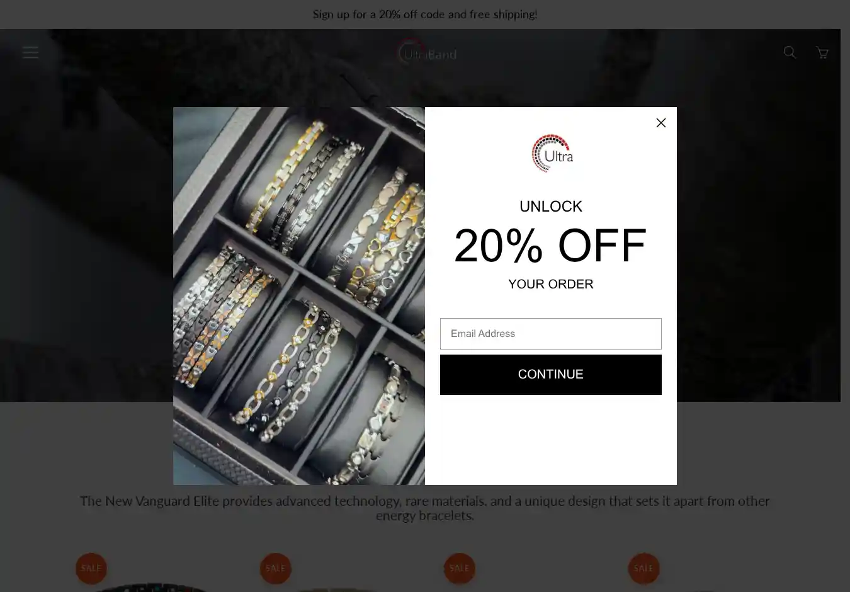Close the 20% off popup

click(661, 123)
